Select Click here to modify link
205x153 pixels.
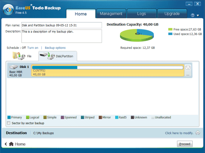pos(179,133)
